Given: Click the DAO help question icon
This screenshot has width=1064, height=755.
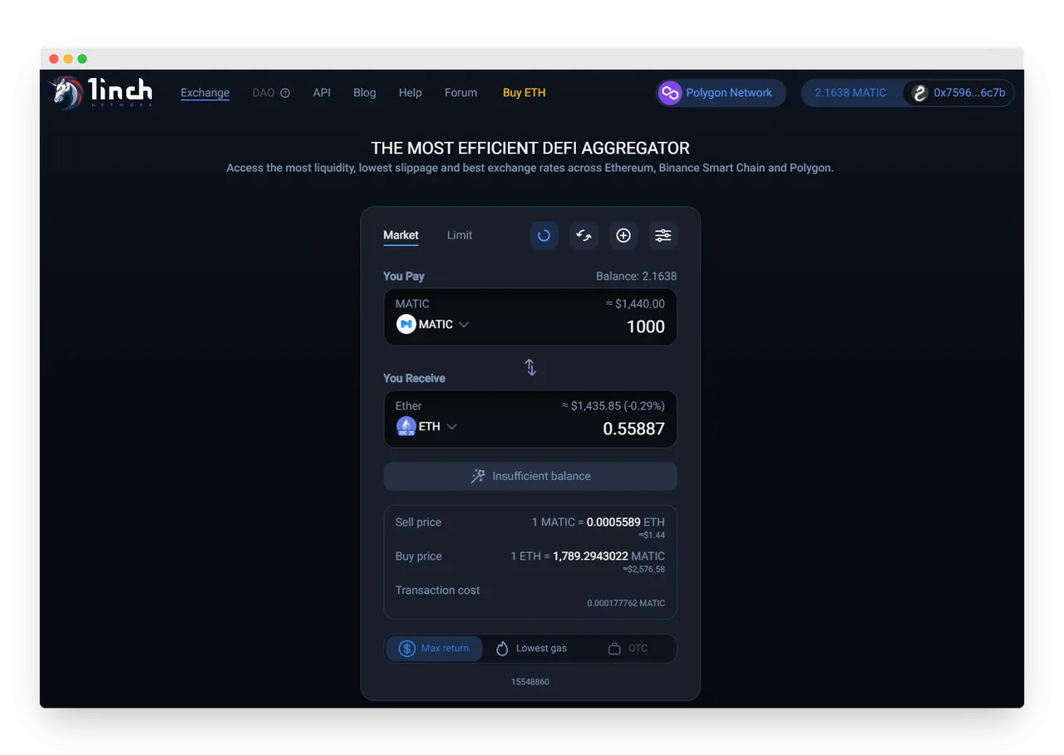Looking at the screenshot, I should click(285, 93).
